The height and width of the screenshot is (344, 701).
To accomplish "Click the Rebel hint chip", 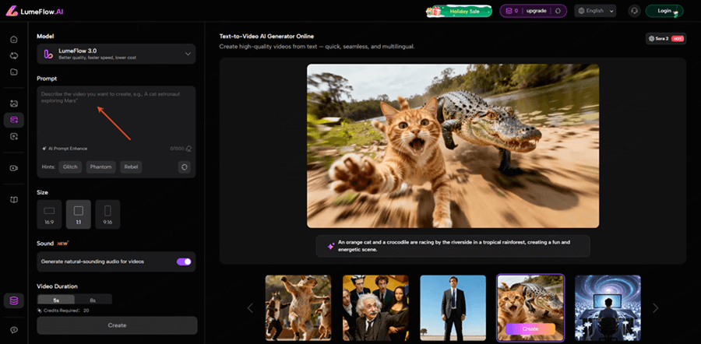I will coord(131,167).
